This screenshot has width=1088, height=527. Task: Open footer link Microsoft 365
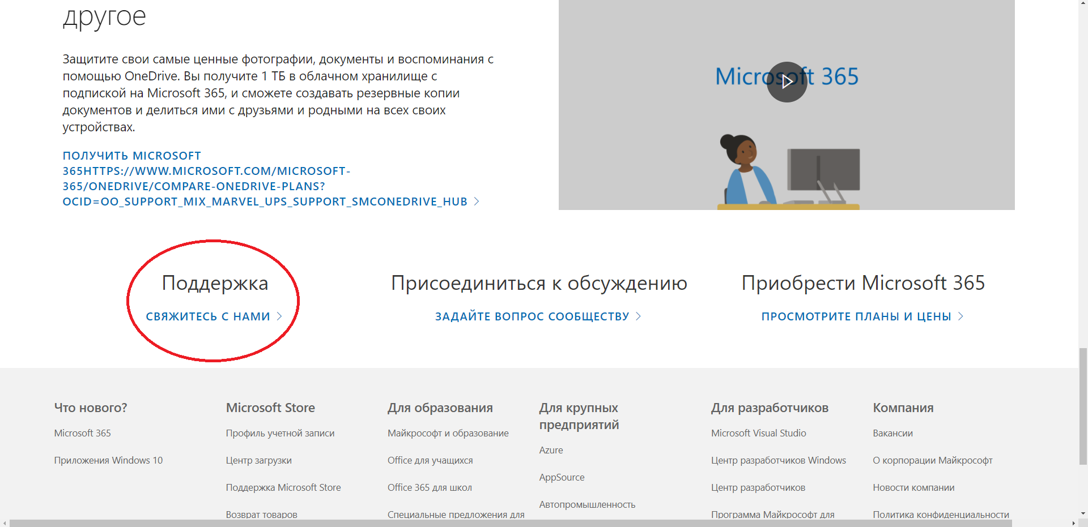pos(83,433)
